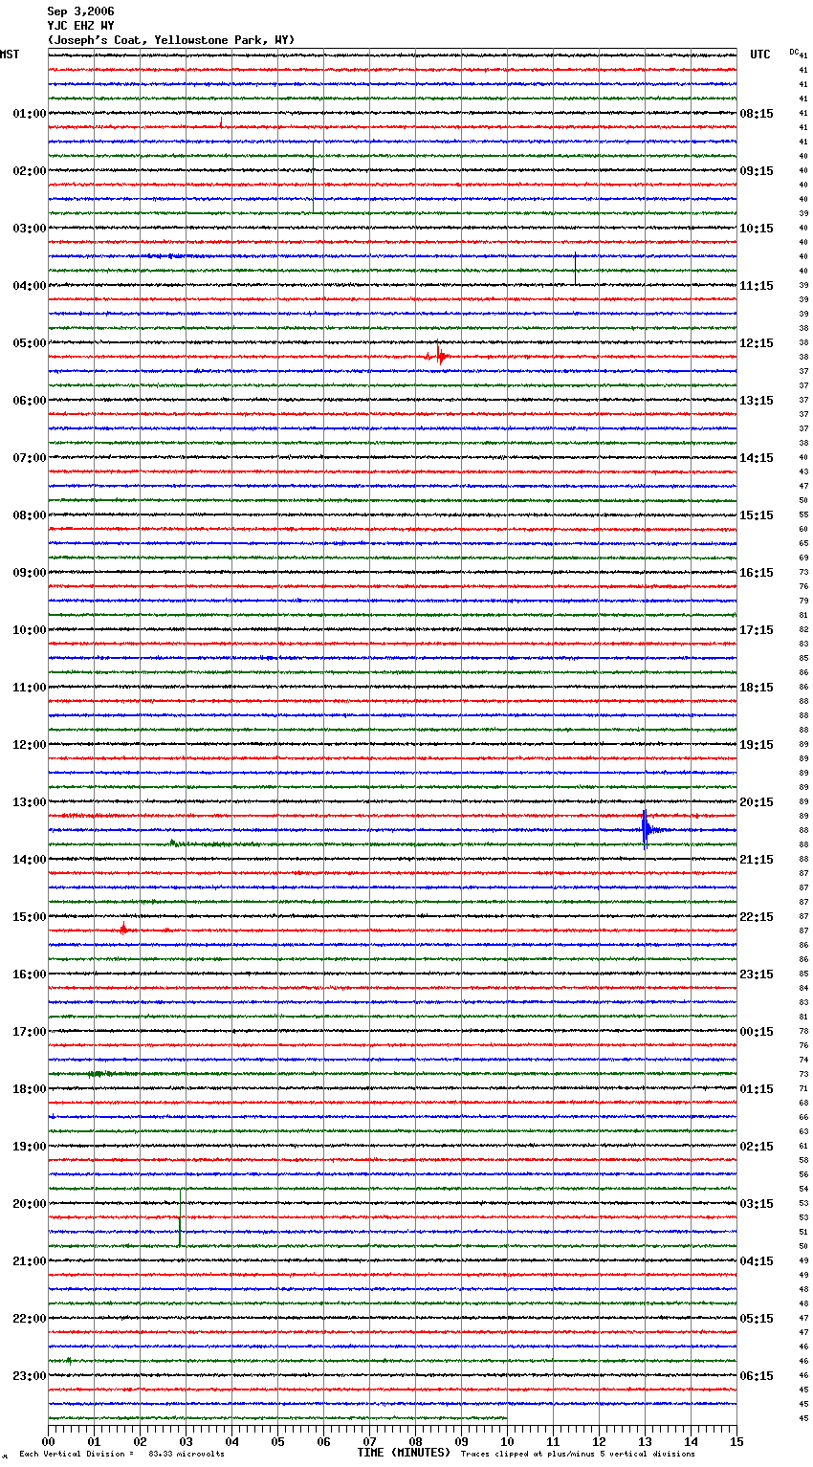
Task: Click the Traces clipped at plus/minus footer note
Action: click(x=578, y=1455)
